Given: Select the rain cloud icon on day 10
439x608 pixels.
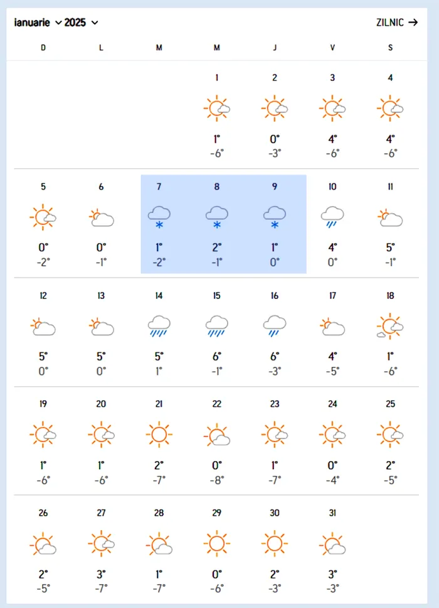Looking at the screenshot, I should (x=332, y=217).
